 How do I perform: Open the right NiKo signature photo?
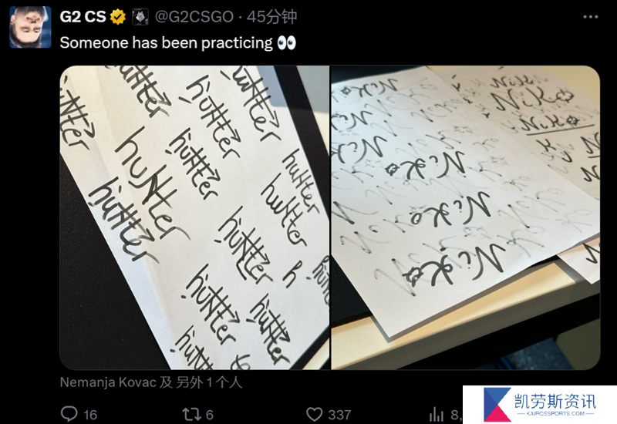pos(466,217)
